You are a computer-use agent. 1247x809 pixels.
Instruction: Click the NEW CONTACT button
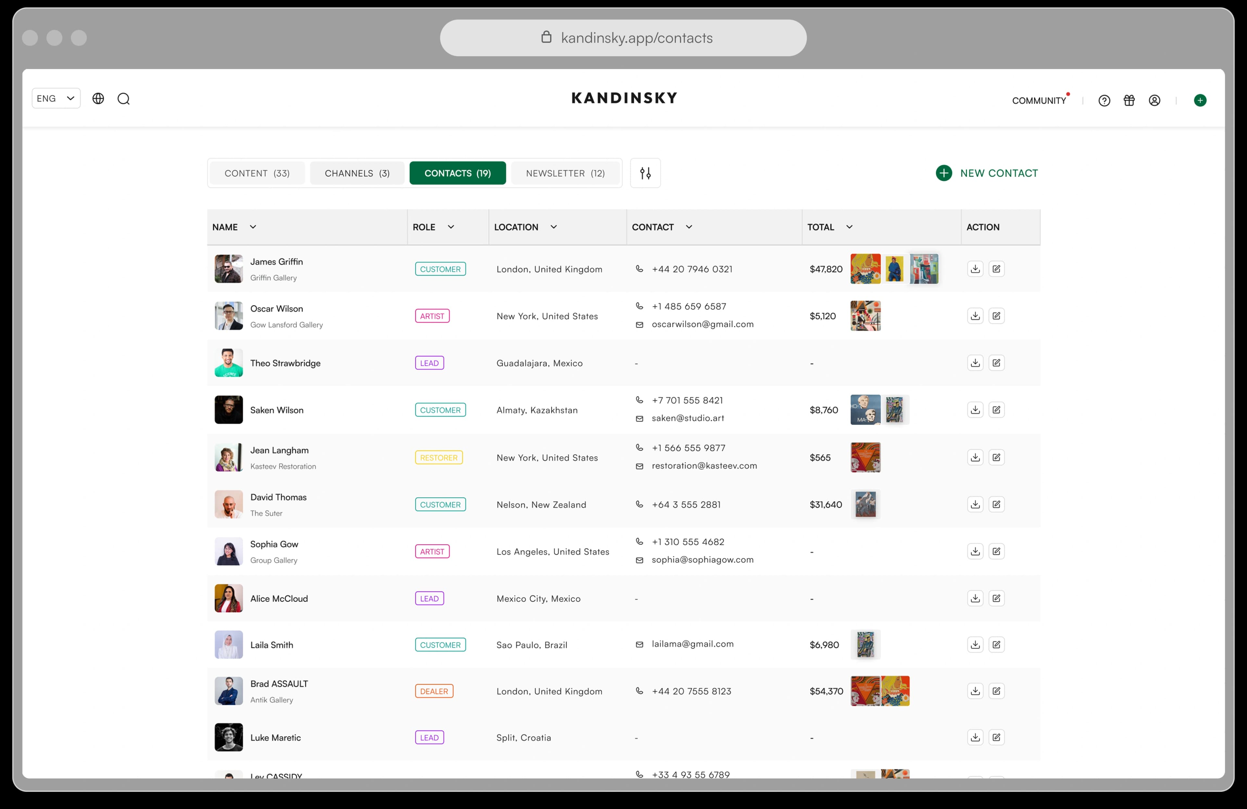[x=987, y=173]
